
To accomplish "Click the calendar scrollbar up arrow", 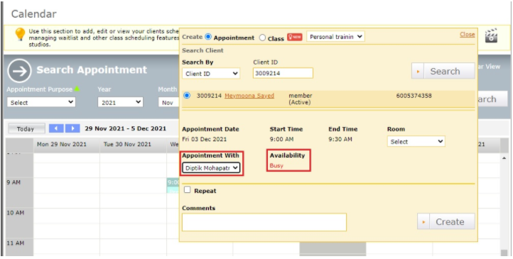I will pyautogui.click(x=504, y=158).
